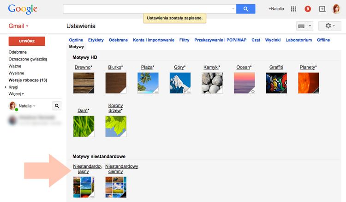The width and height of the screenshot is (346, 202).
Task: Select the Niestandardowy ciemny theme thumbnail
Action: coord(116,187)
